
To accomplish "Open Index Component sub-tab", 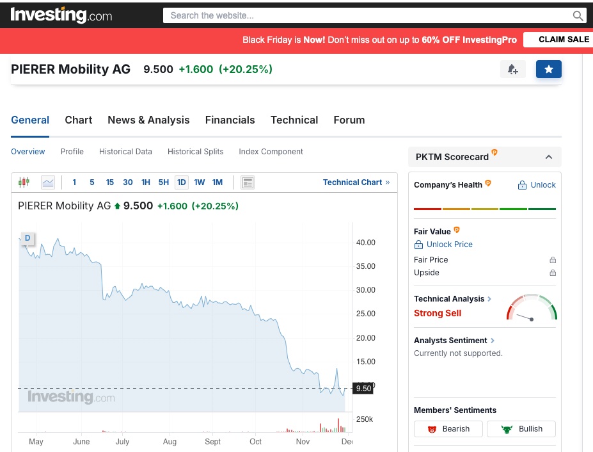I will click(271, 152).
